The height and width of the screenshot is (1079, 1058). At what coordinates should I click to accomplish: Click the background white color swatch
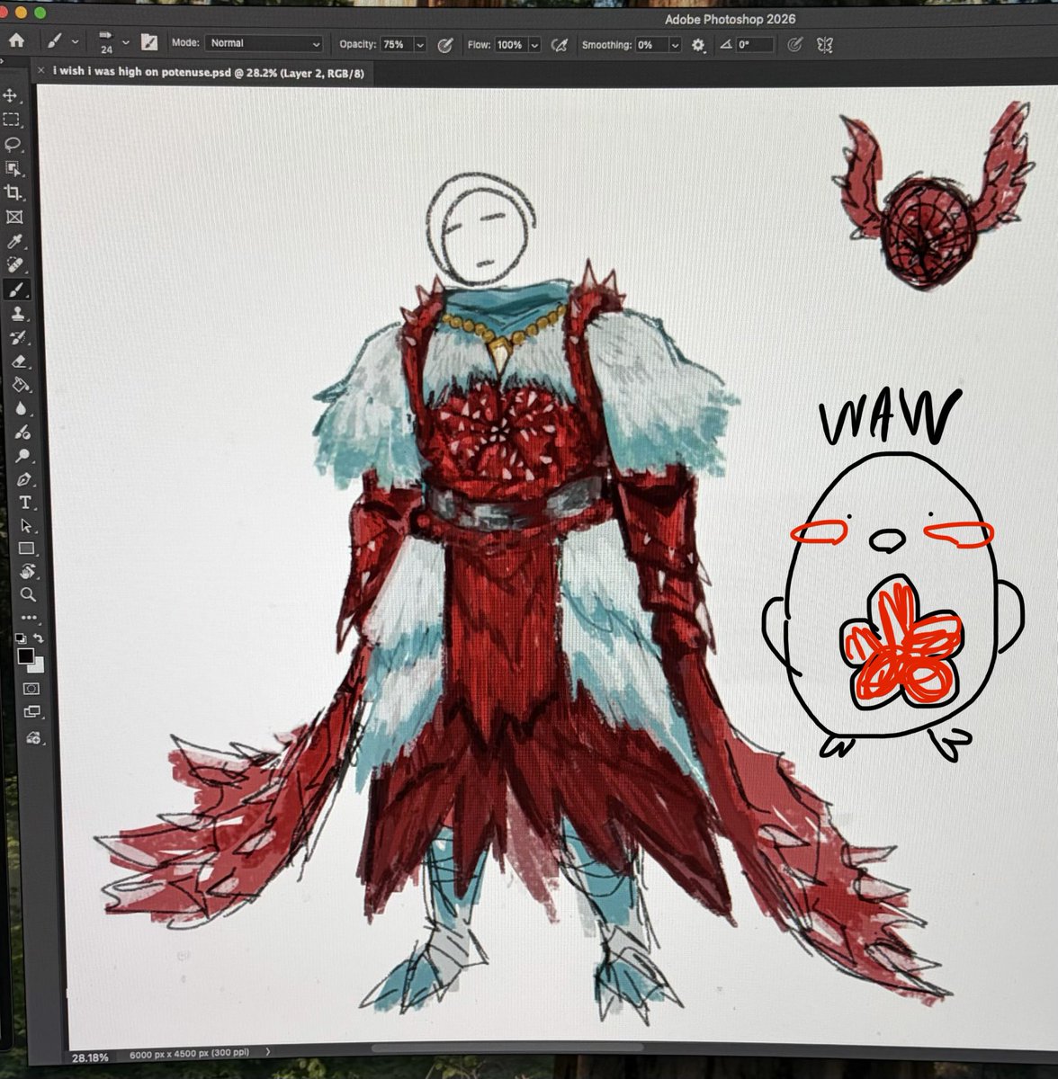click(x=36, y=665)
